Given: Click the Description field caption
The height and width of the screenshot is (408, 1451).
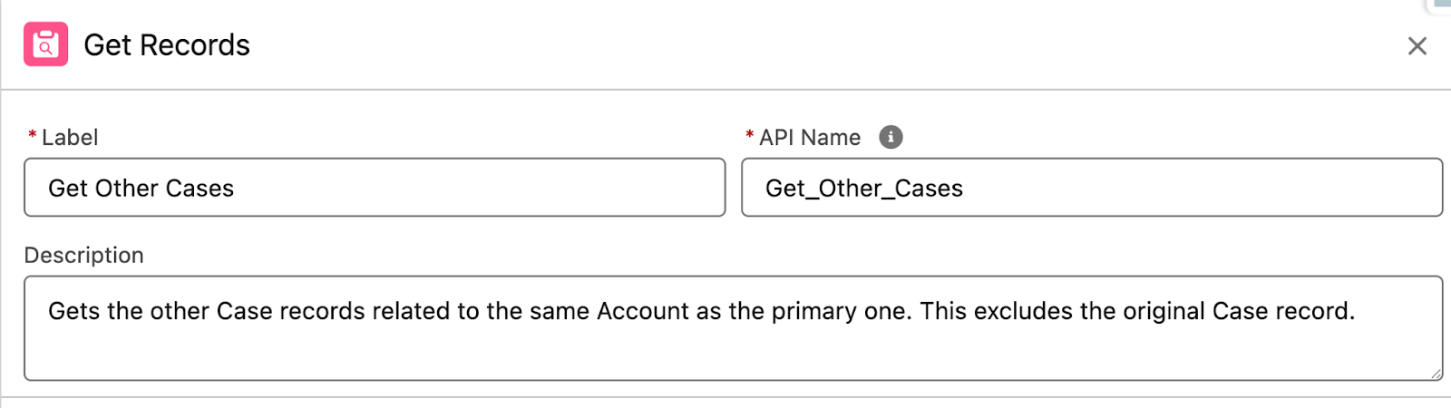Looking at the screenshot, I should [83, 256].
